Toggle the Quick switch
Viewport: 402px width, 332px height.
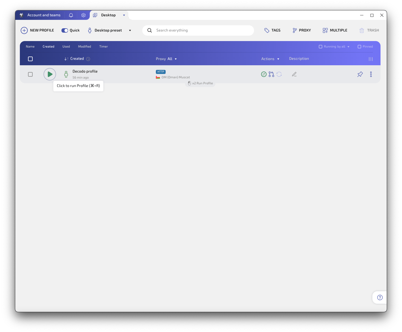click(65, 30)
